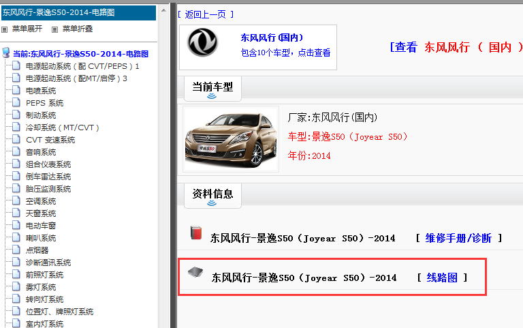523x328 pixels.
Task: Open the PEPS 系统 tree item
Action: tap(44, 103)
